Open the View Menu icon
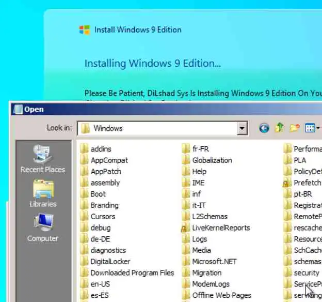The image size is (322, 302). pos(312,128)
